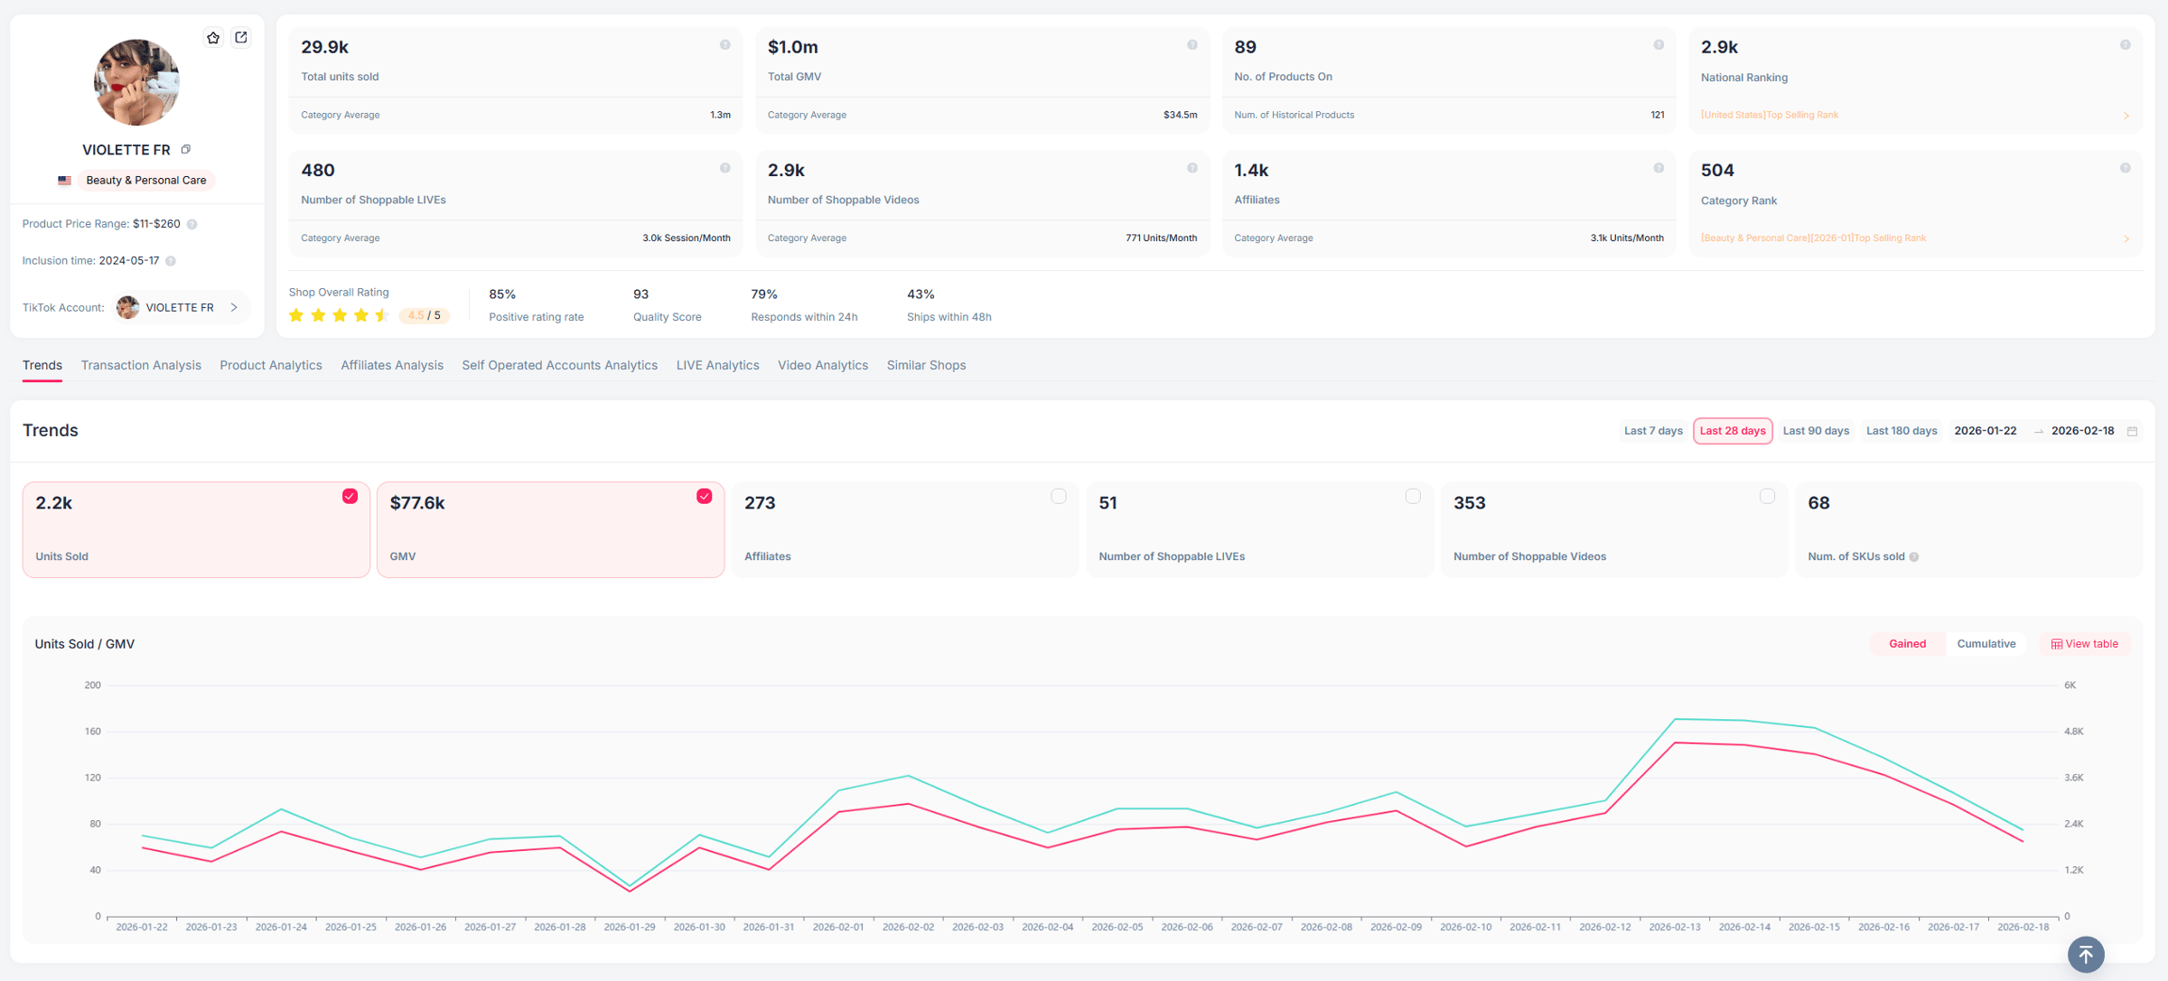Switch to the Product Analytics tab
Screen dimensions: 2168x981
[x=270, y=365]
